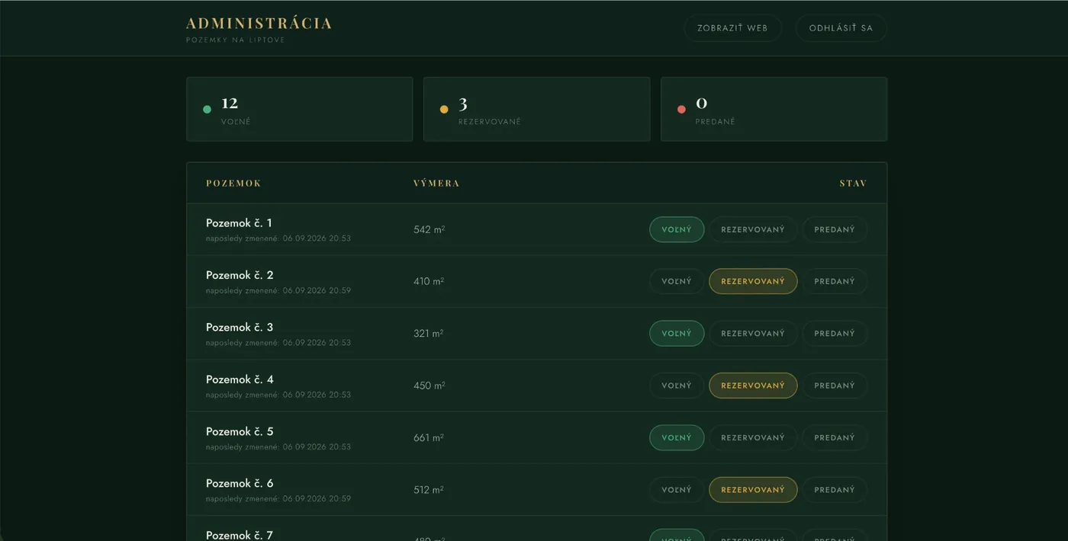Mark Pozemok č. 3 as Predaný
The height and width of the screenshot is (541, 1068).
coord(835,333)
